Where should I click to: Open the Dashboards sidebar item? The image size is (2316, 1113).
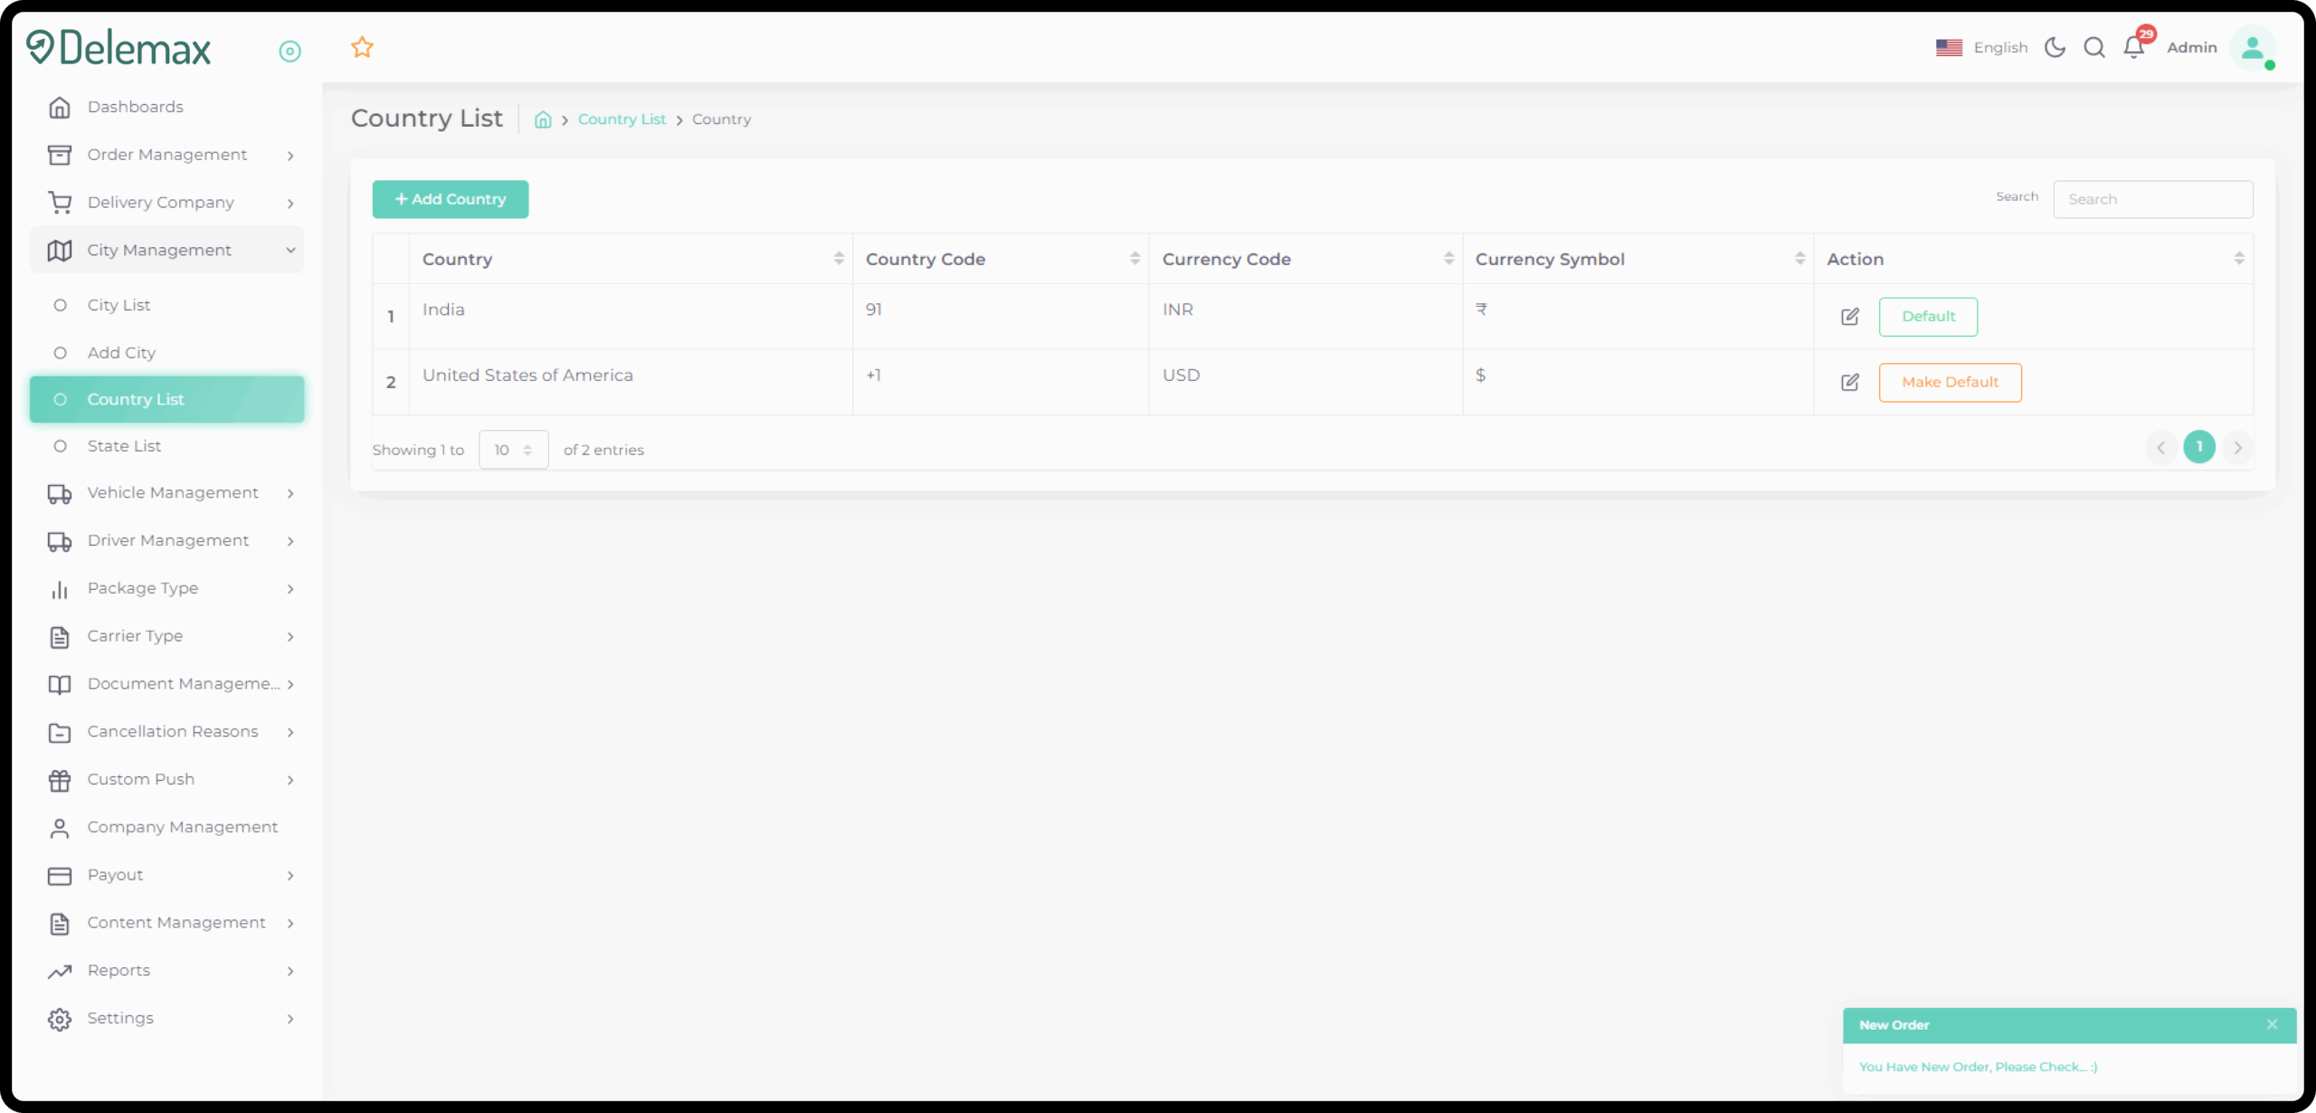[136, 107]
